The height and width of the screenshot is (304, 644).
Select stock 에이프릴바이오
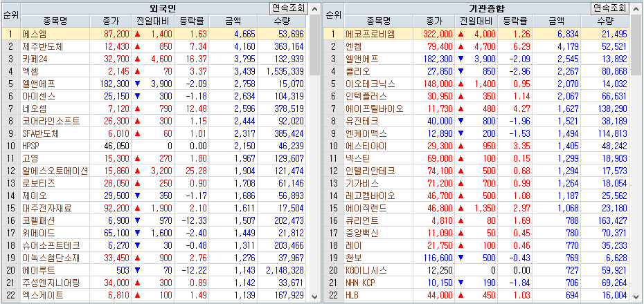tap(374, 108)
